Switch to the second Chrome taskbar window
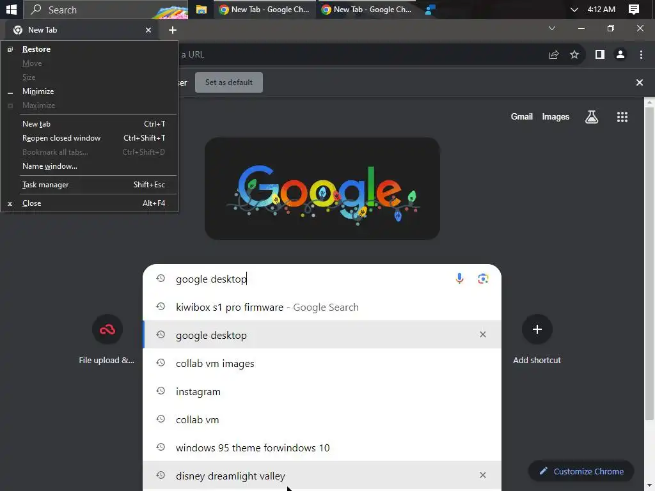 [x=367, y=9]
